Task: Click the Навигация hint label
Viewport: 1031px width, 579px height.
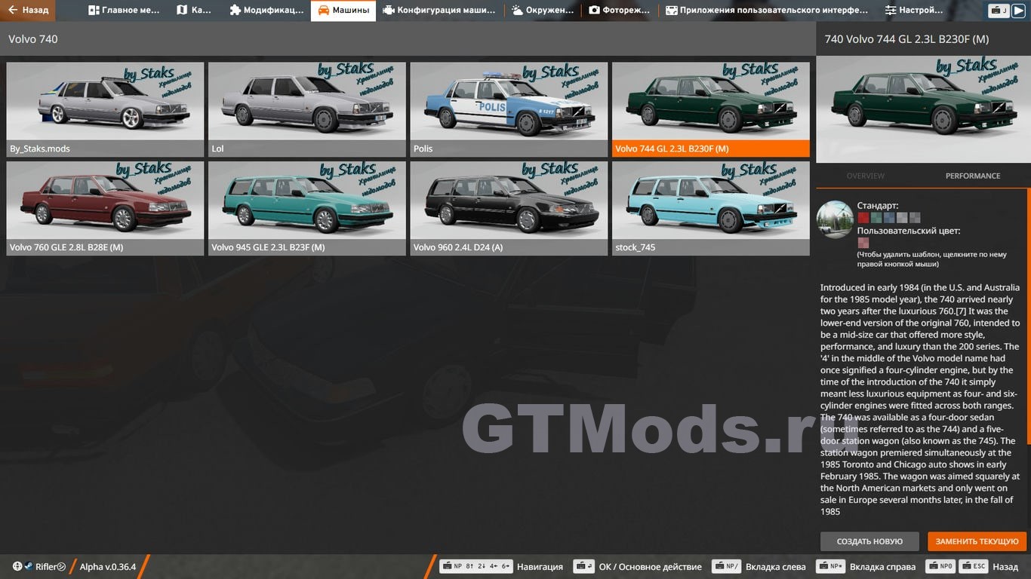Action: coord(540,567)
